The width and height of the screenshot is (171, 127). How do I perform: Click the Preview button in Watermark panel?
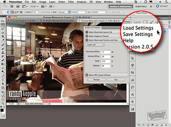[96, 80]
